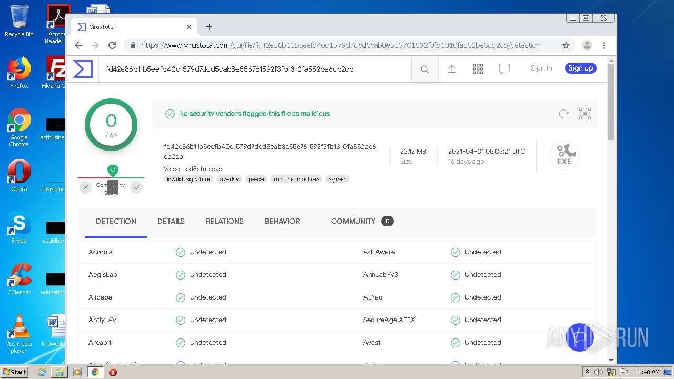
Task: Click the VirusTotal logo icon
Action: pos(83,69)
